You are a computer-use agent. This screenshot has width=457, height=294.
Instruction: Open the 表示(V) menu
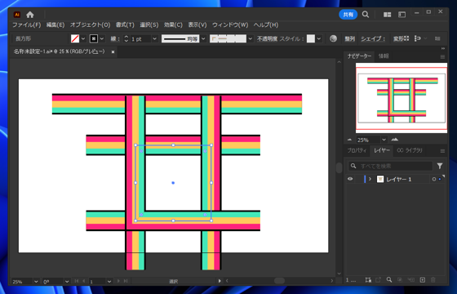tap(197, 24)
